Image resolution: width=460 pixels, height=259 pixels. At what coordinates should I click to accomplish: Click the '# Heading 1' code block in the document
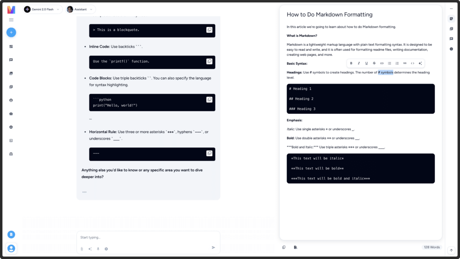(x=361, y=98)
